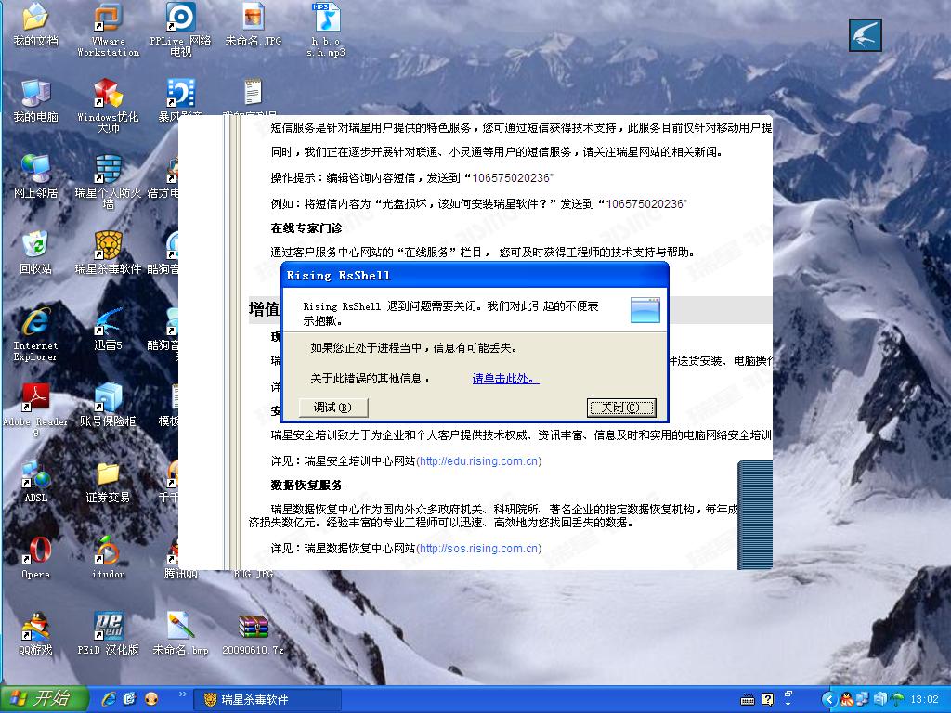The width and height of the screenshot is (951, 713).
Task: Launch Opera browser shortcut
Action: pos(36,558)
